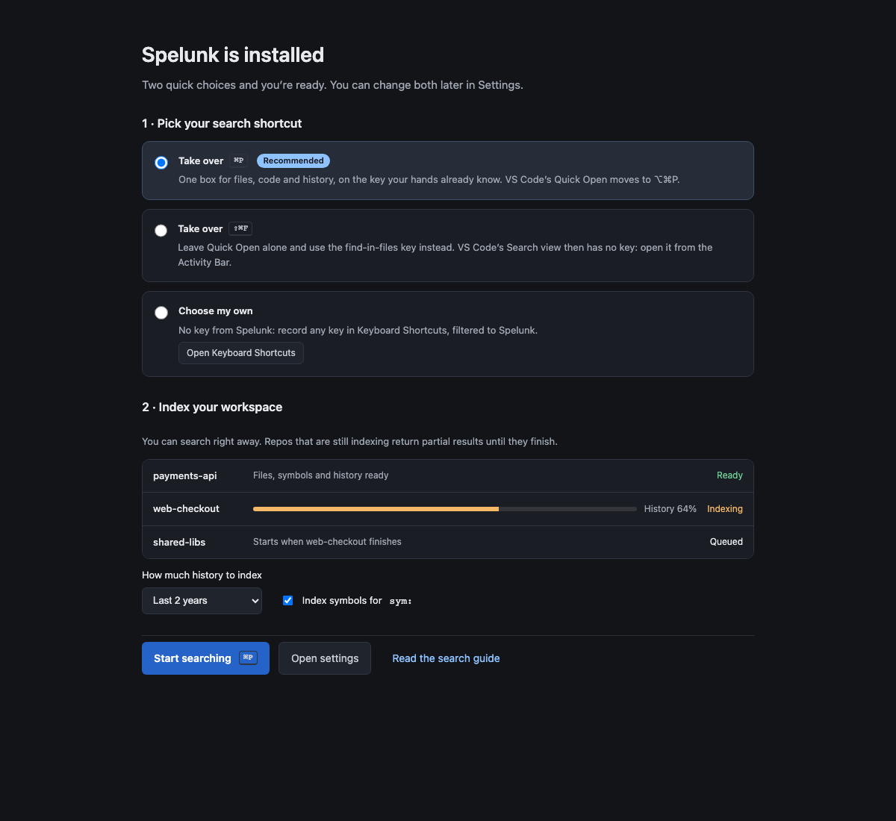Open settings via the Open settings button
This screenshot has height=821, width=896.
click(x=325, y=658)
